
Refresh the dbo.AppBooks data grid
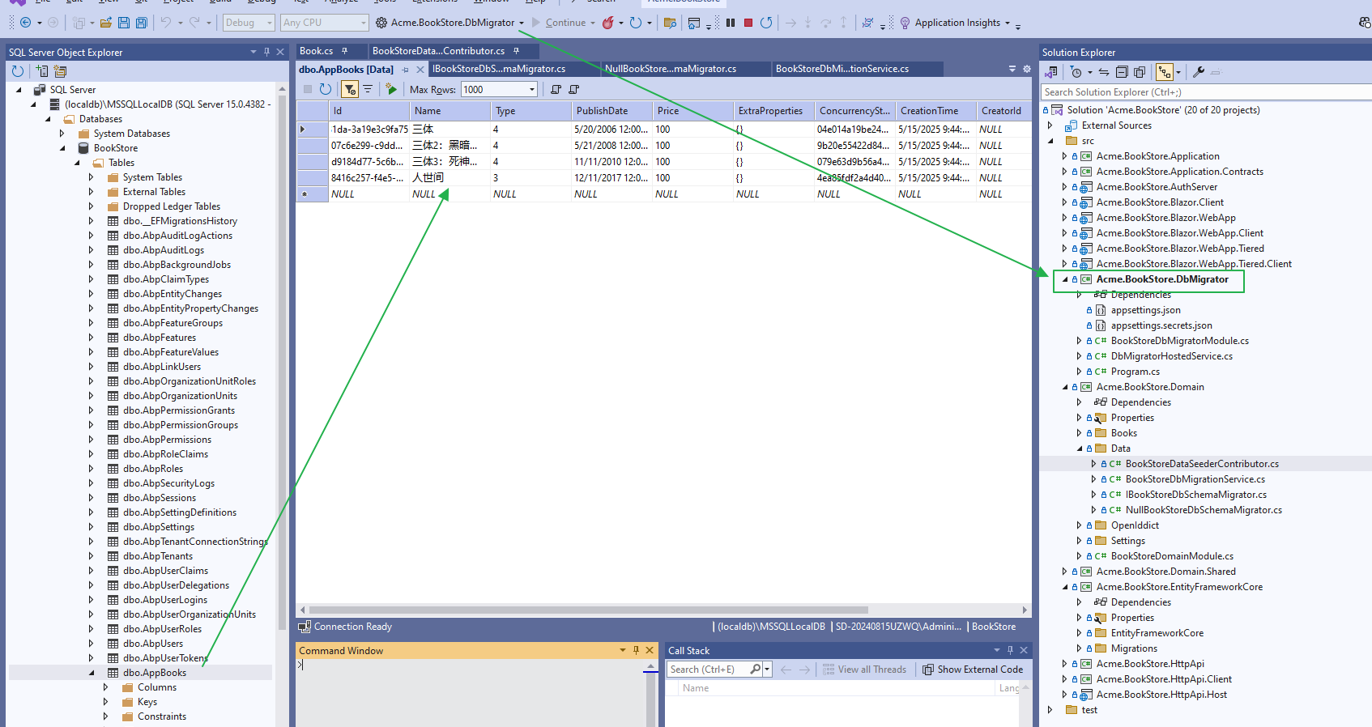[x=326, y=89]
